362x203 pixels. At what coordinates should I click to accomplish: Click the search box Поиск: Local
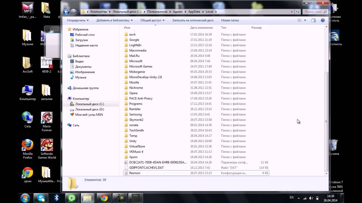[x=315, y=12]
